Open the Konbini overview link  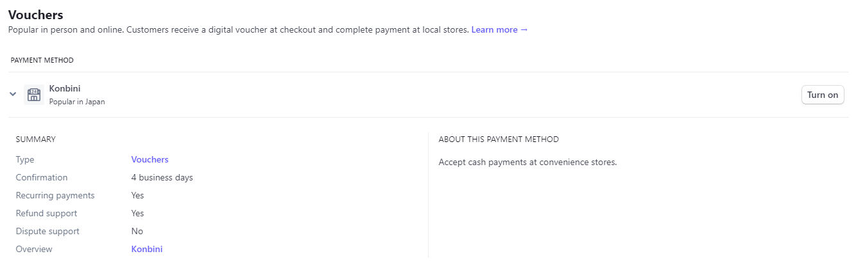coord(147,249)
